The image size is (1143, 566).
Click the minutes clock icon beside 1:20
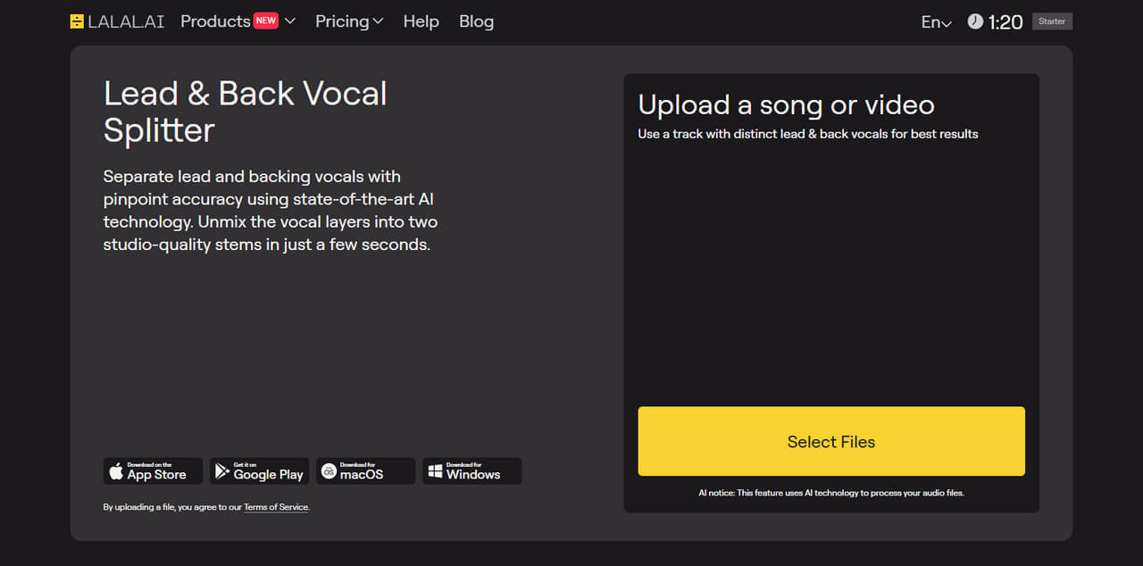[x=975, y=21]
